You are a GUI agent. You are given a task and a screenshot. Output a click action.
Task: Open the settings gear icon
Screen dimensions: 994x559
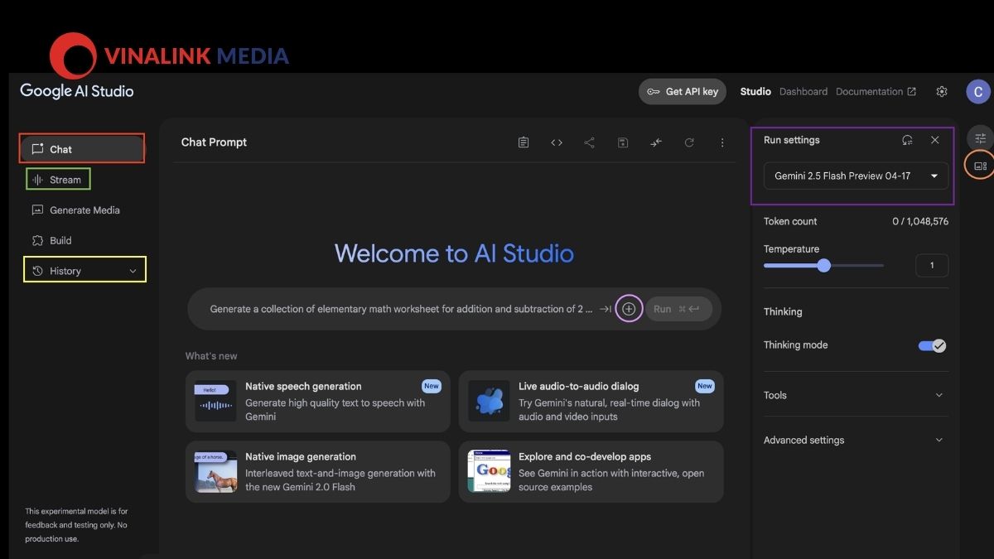(x=942, y=92)
